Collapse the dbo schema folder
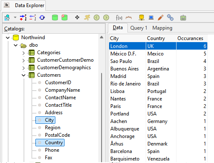The width and height of the screenshot is (214, 163). coord(16,45)
